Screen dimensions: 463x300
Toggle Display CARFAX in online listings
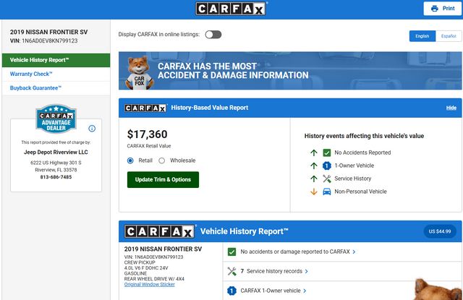click(213, 35)
